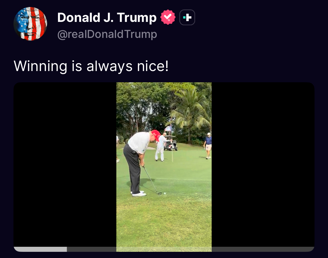Click the man in white holding the flag
328x258 pixels.
pyautogui.click(x=161, y=147)
